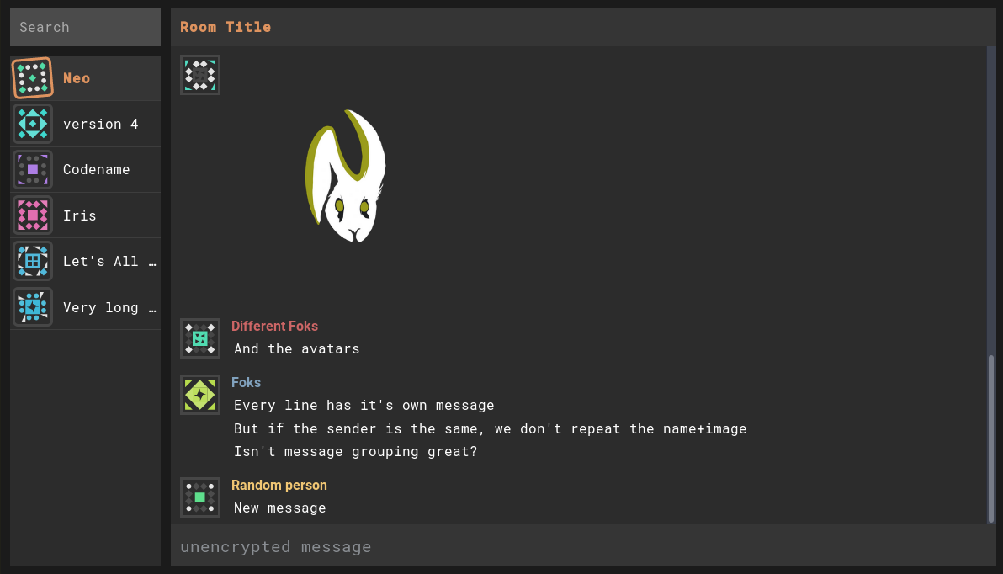Viewport: 1003px width, 574px height.
Task: Click the purple Codename room avatar
Action: 33,169
